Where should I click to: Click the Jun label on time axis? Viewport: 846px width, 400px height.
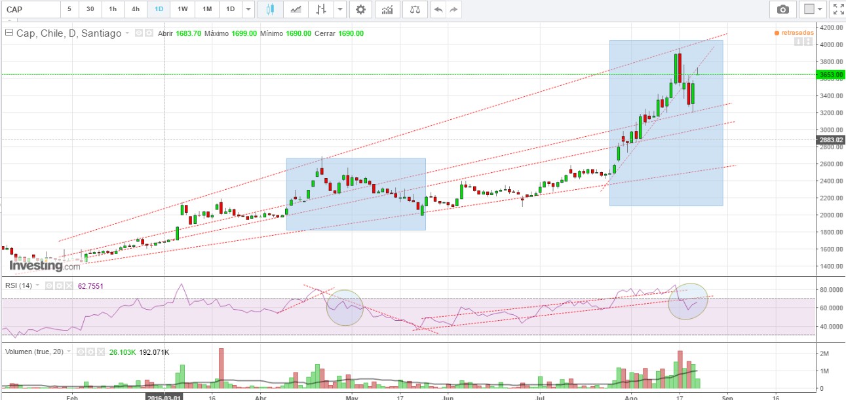(x=447, y=397)
